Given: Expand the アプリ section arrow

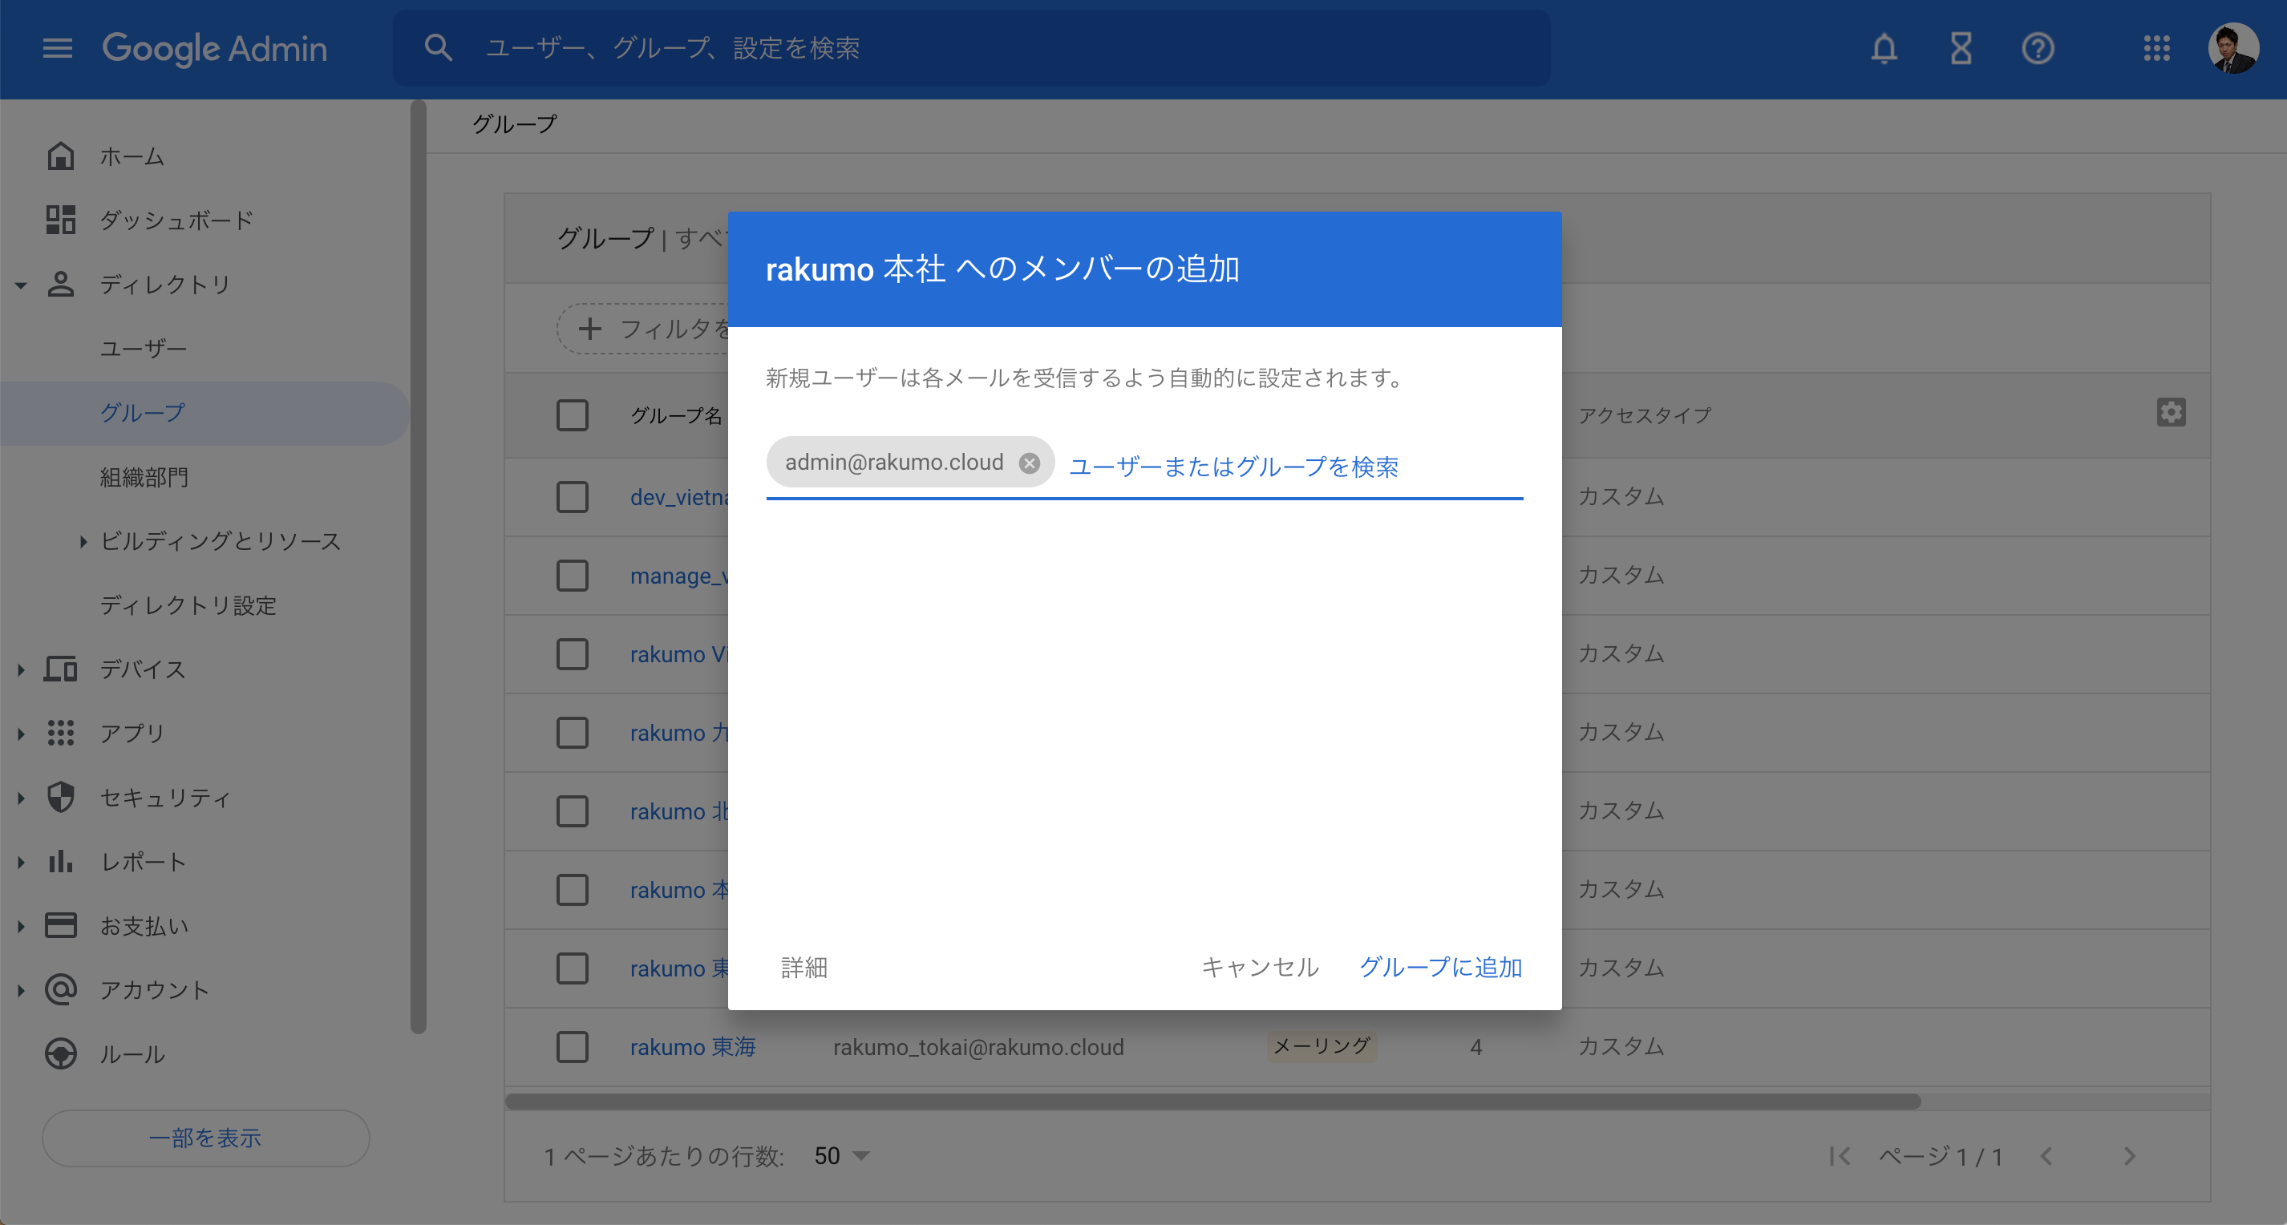Looking at the screenshot, I should (22, 734).
